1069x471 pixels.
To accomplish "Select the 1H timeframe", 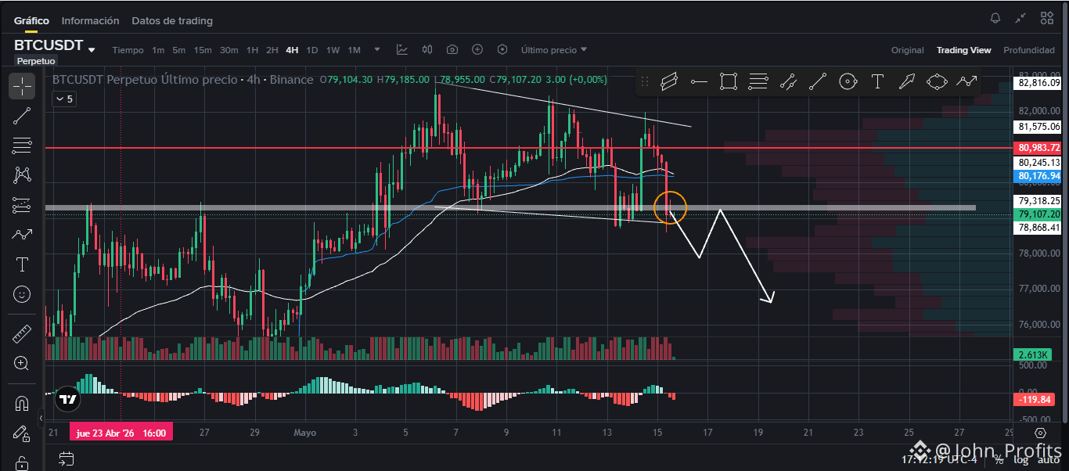I will [252, 50].
